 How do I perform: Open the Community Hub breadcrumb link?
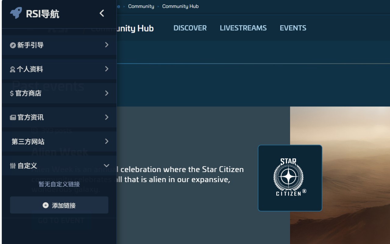[x=180, y=6]
